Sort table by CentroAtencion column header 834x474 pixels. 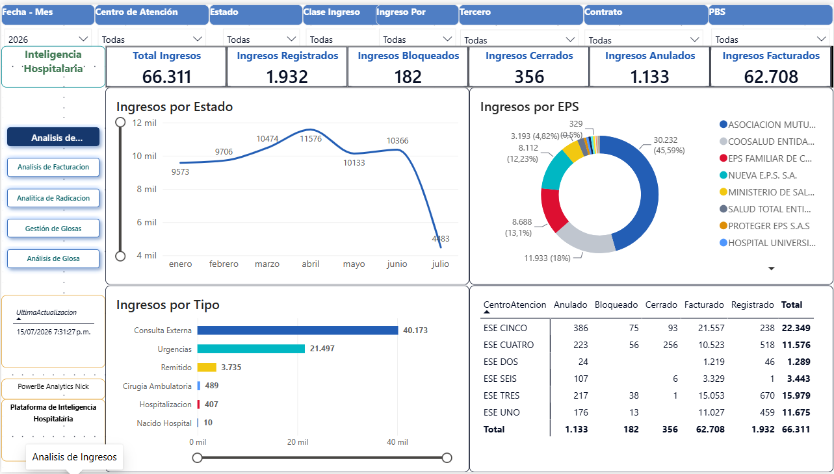[x=515, y=305]
